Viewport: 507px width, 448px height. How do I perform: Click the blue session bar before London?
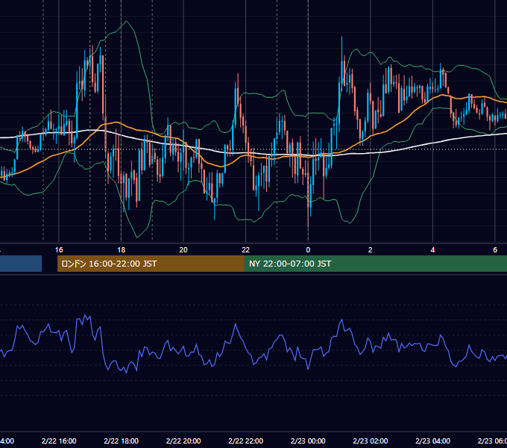(21, 264)
